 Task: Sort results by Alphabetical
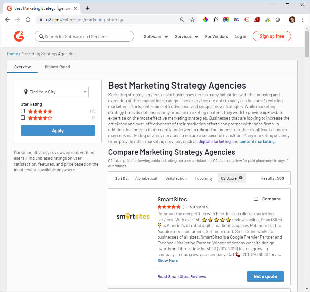point(146,178)
